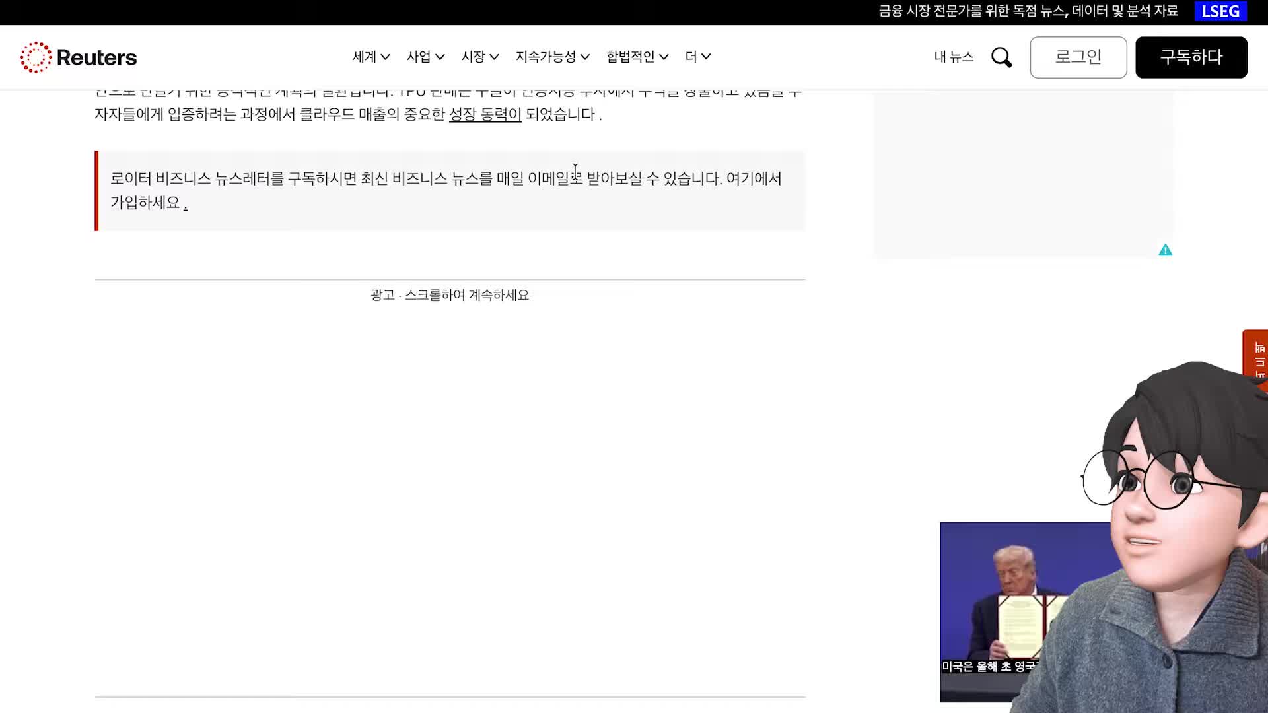Screen dimensions: 1268x713
Task: Click the teal ad warning triangle
Action: 1166,250
